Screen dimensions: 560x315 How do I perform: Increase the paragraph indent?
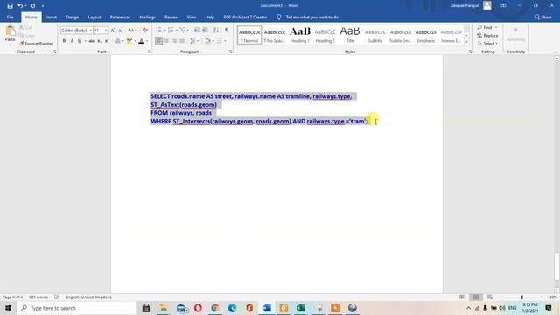tap(205, 30)
